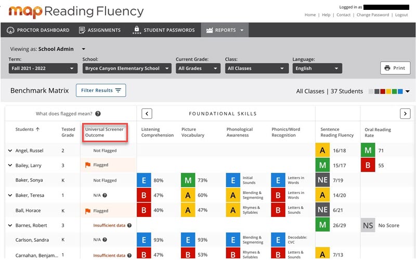The image size is (416, 260).
Task: Click the right arrow to show next skills
Action: [x=405, y=114]
